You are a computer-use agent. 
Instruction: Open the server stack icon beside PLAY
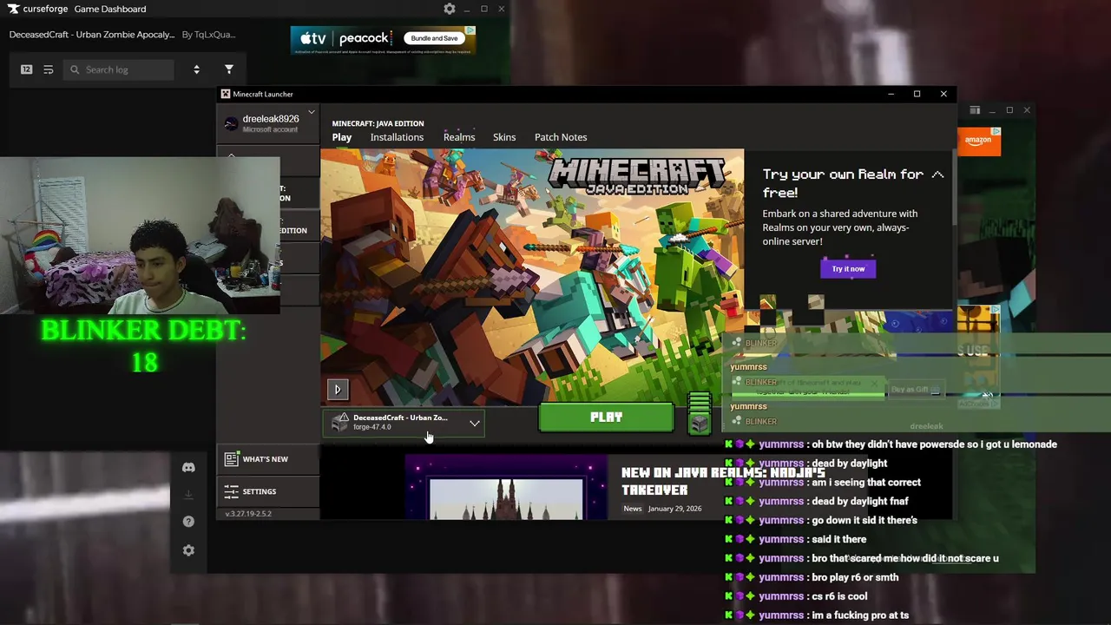[700, 416]
